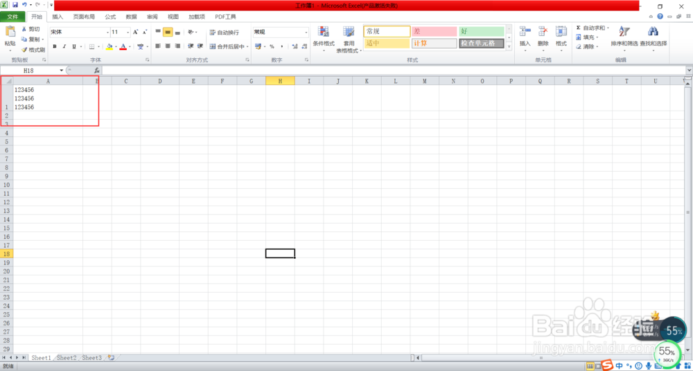Viewport: 693px width, 371px height.
Task: Click the insert function fx button
Action: tap(97, 70)
